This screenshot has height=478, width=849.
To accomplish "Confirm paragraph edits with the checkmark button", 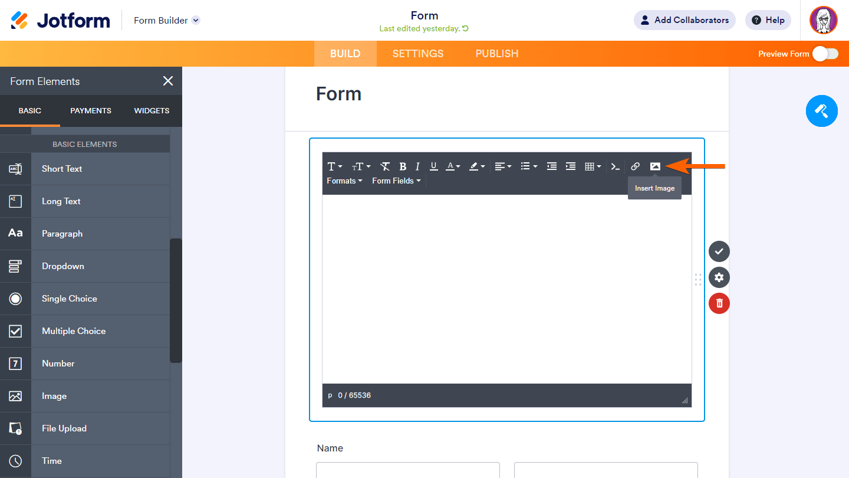I will point(719,251).
